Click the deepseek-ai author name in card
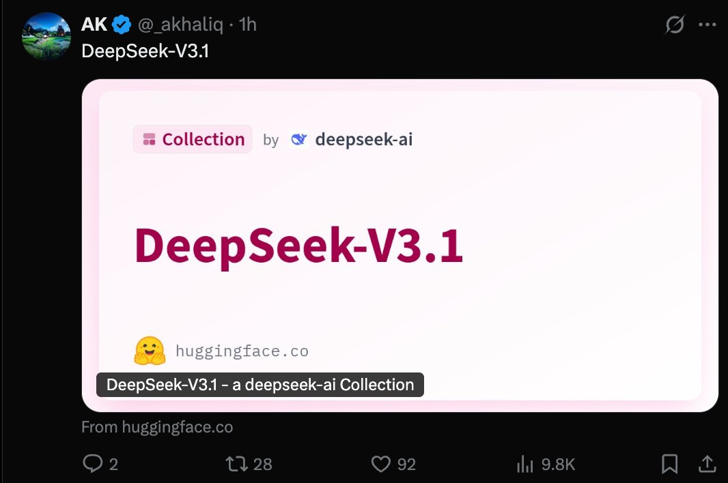 [363, 140]
